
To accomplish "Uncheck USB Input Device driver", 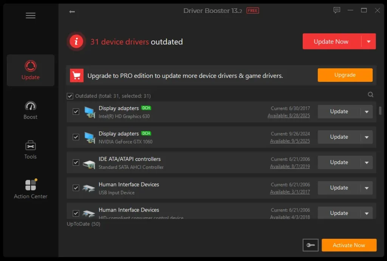I will pos(76,188).
